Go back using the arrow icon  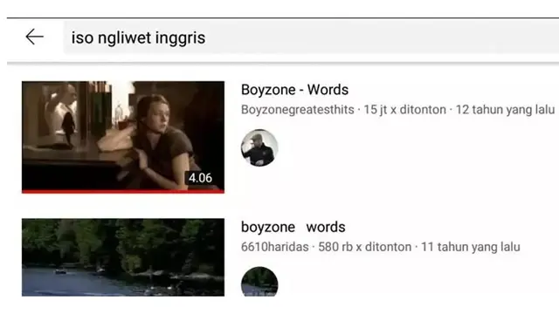(35, 37)
